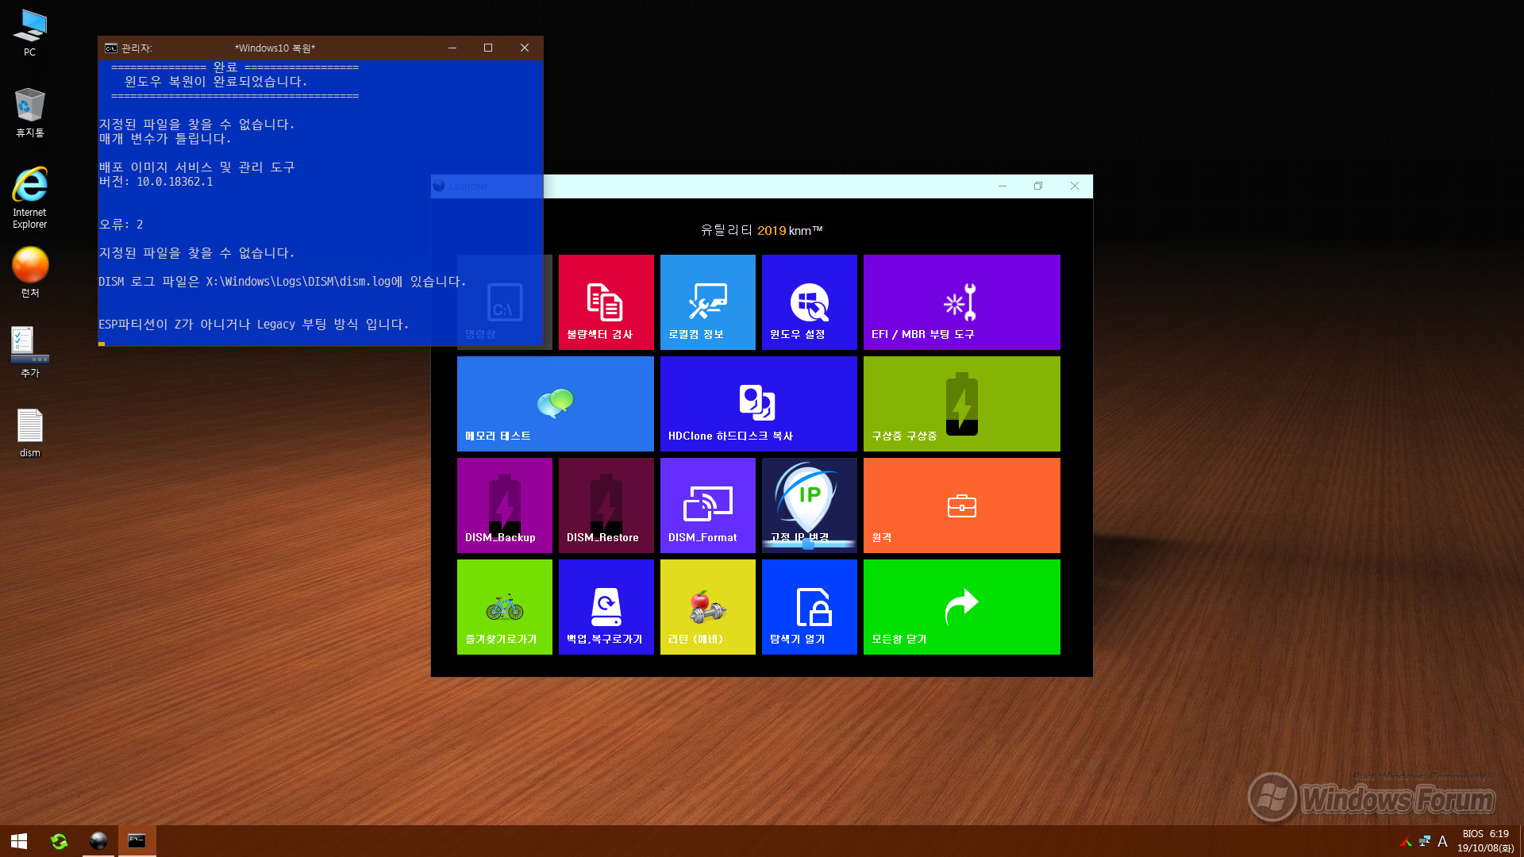Open the 불량섹터 검사 tile
Image resolution: width=1524 pixels, height=857 pixels.
click(x=606, y=302)
